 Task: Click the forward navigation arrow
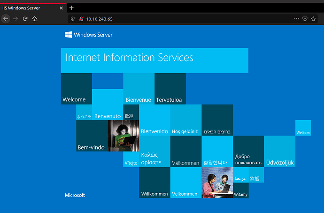pos(15,19)
